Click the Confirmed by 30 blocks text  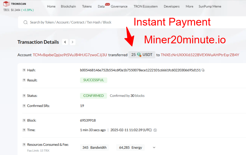point(127,95)
